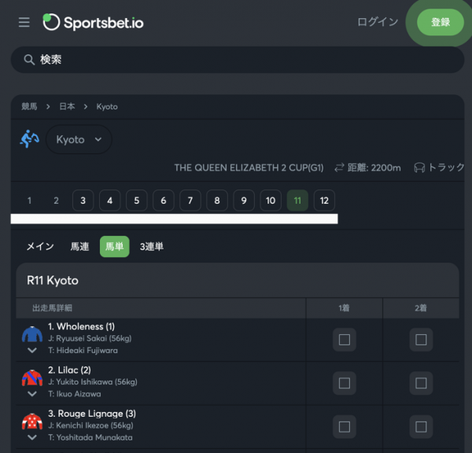Image resolution: width=472 pixels, height=453 pixels.
Task: Switch to the 馬連 bet tab
Action: [x=79, y=246]
